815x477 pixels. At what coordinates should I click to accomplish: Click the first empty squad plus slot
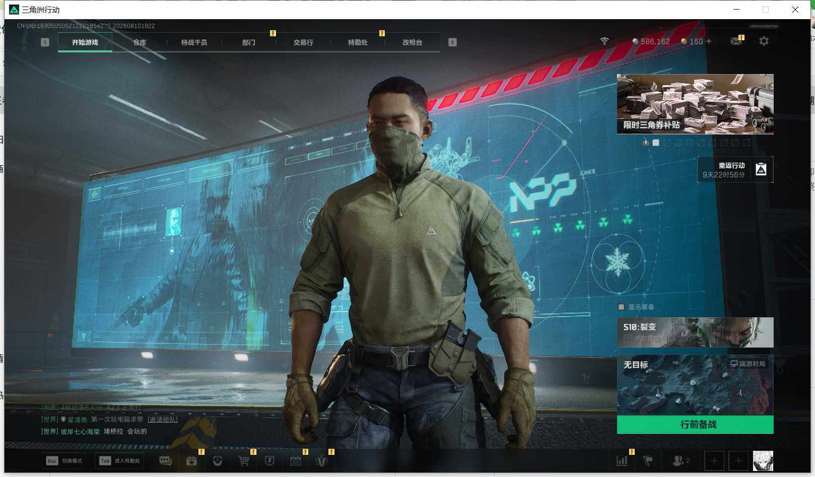pyautogui.click(x=714, y=461)
